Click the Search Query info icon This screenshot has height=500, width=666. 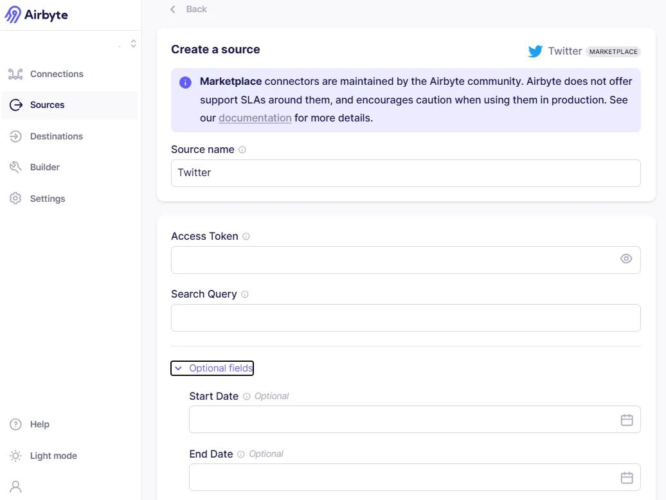click(245, 294)
